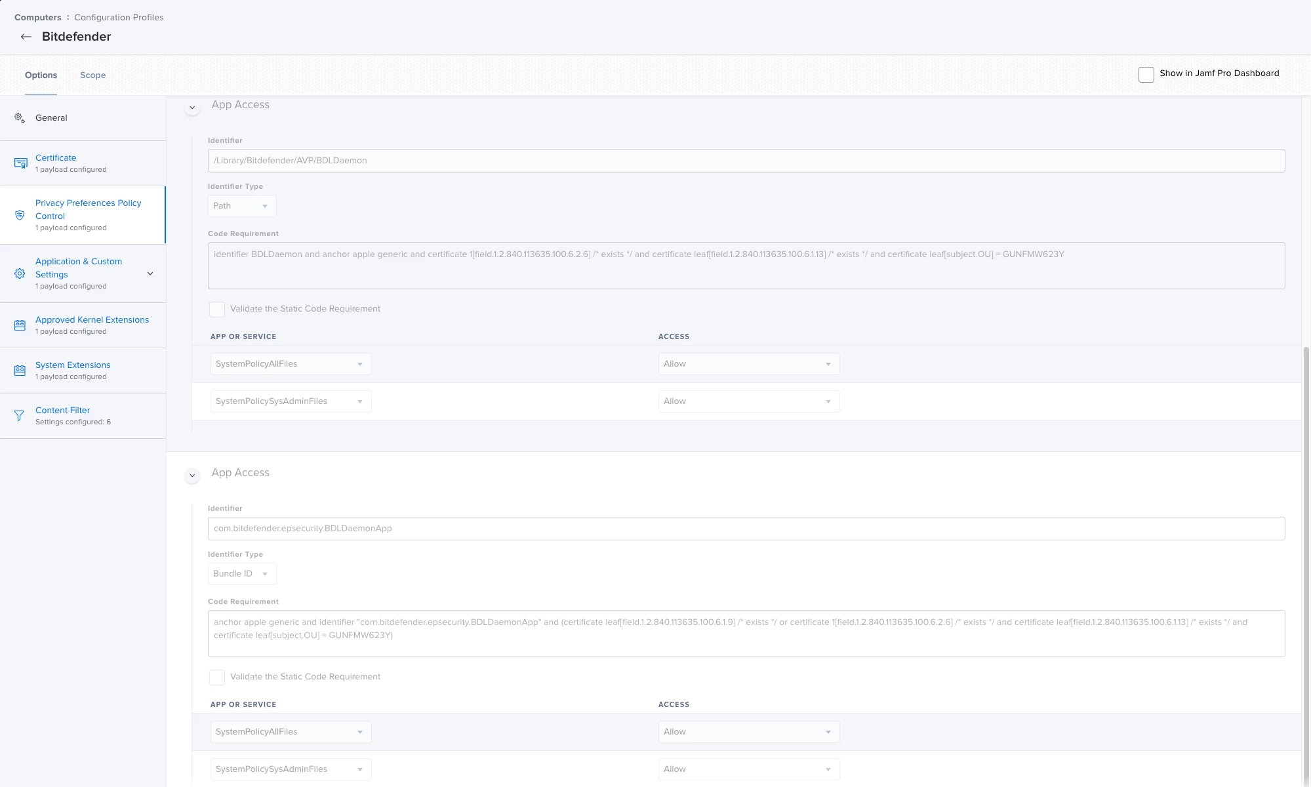
Task: Click the Privacy Preferences shield icon
Action: [20, 215]
